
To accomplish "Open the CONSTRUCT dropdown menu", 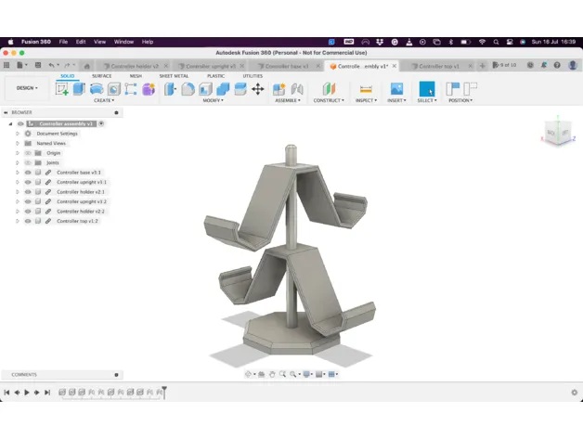I will click(329, 100).
